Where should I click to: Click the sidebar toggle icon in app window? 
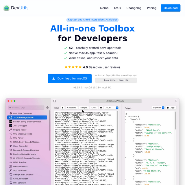point(55,101)
